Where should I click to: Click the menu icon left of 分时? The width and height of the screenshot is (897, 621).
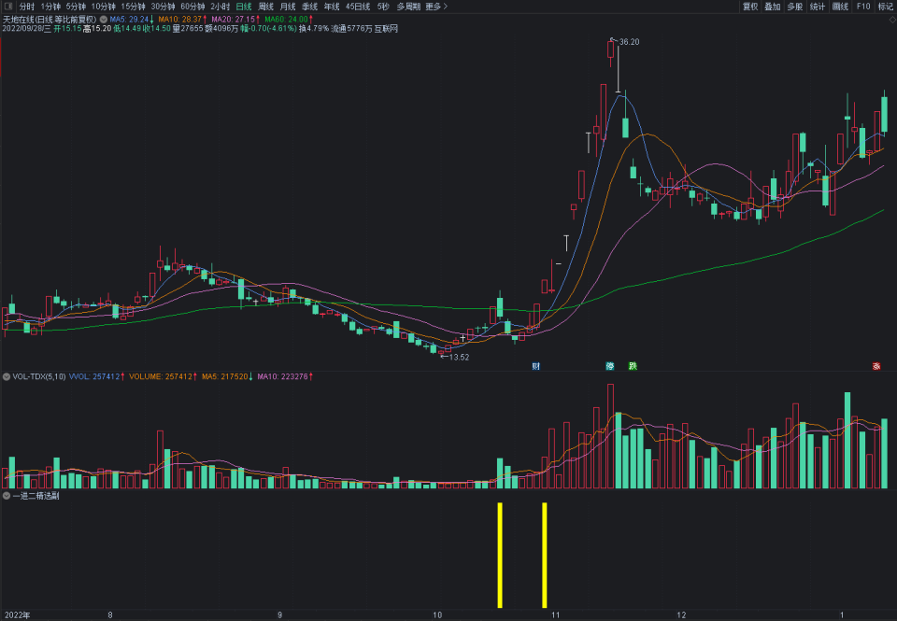[x=8, y=7]
